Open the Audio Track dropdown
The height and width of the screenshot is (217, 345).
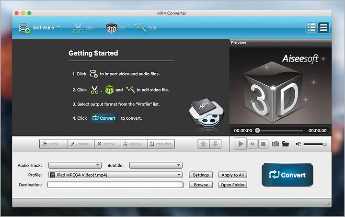(75, 165)
